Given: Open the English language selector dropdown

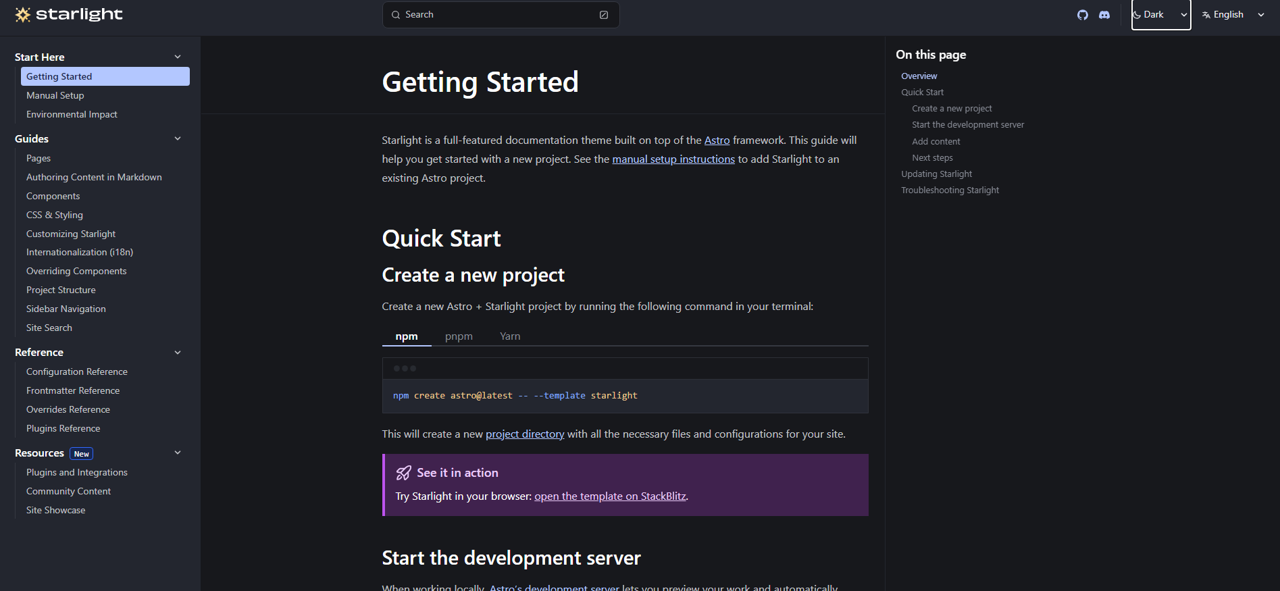Looking at the screenshot, I should coord(1233,15).
